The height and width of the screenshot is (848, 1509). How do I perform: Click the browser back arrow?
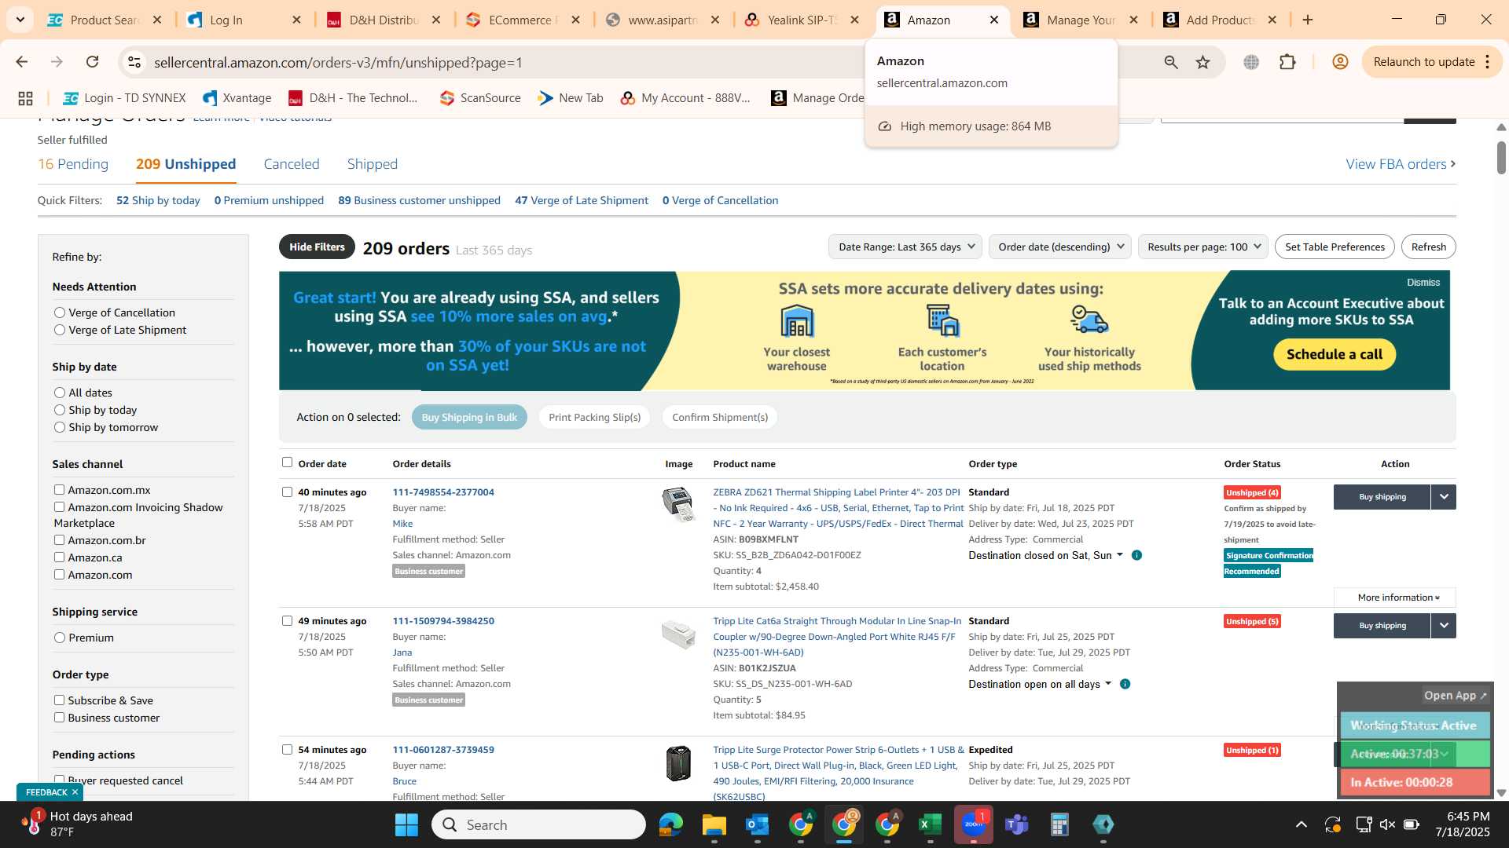coord(21,62)
